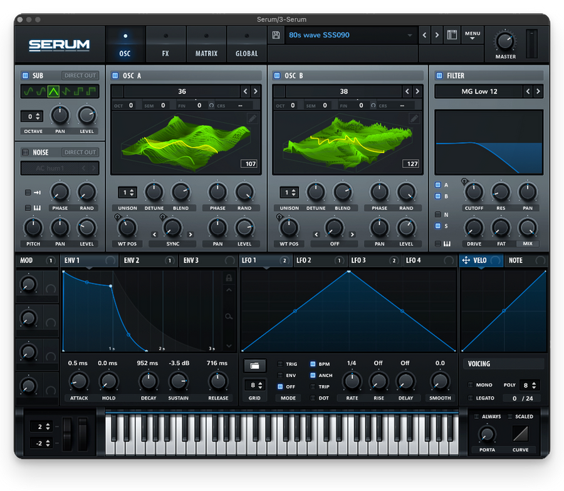Enable the NOISE oscillator
The height and width of the screenshot is (491, 564).
tap(25, 152)
